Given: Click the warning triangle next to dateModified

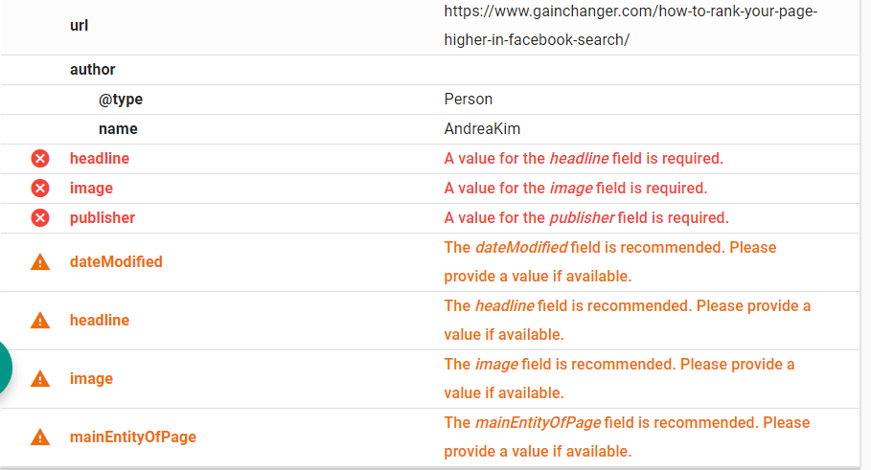Looking at the screenshot, I should (x=40, y=262).
